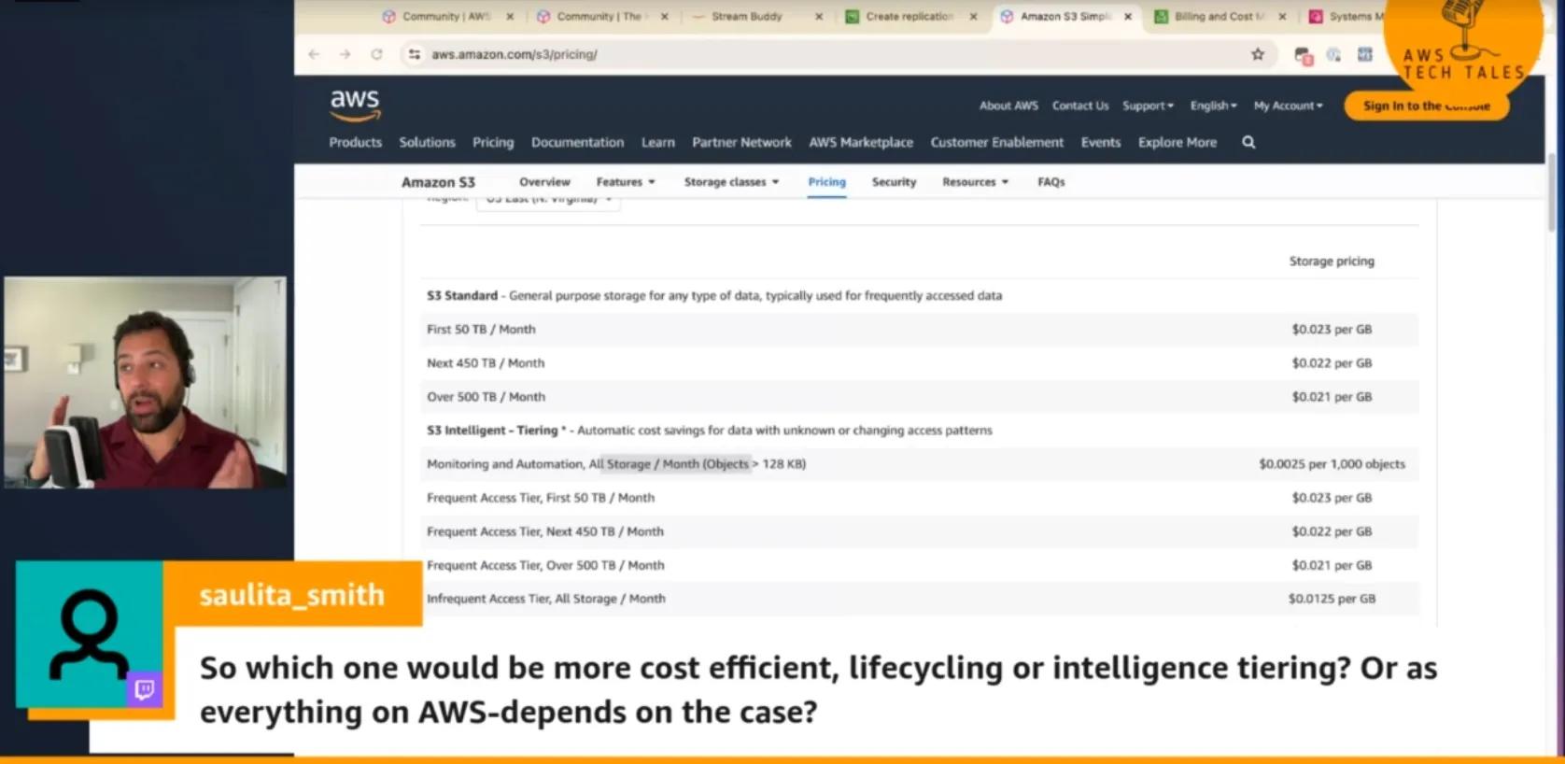Viewport: 1565px width, 764px height.
Task: Open the S3 Security tab
Action: click(x=894, y=182)
